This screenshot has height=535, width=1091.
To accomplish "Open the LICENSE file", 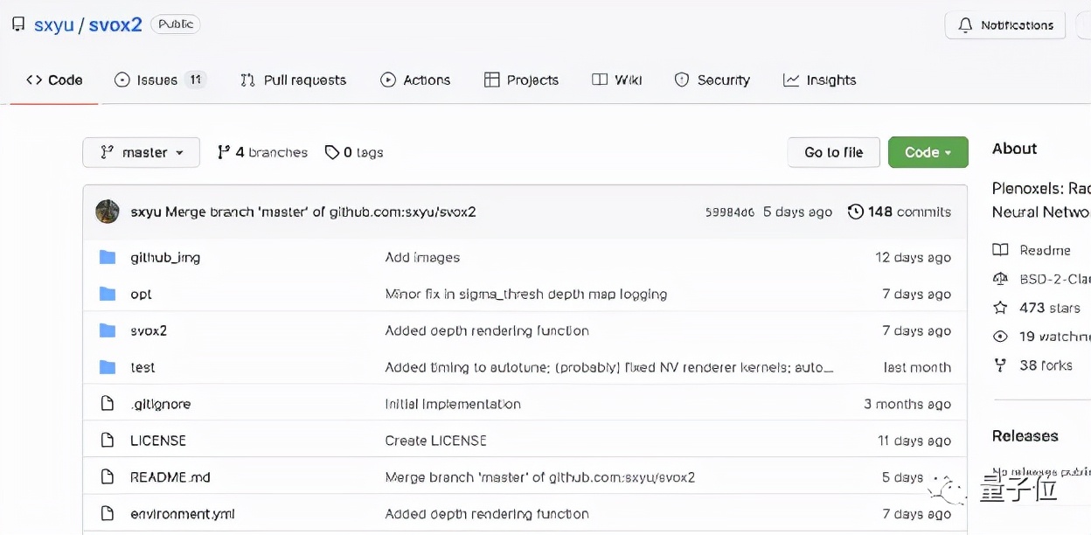I will point(158,441).
